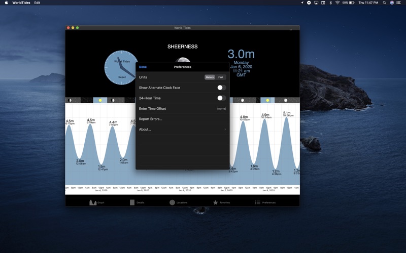Select Feet units option
The width and height of the screenshot is (406, 253).
(x=221, y=77)
